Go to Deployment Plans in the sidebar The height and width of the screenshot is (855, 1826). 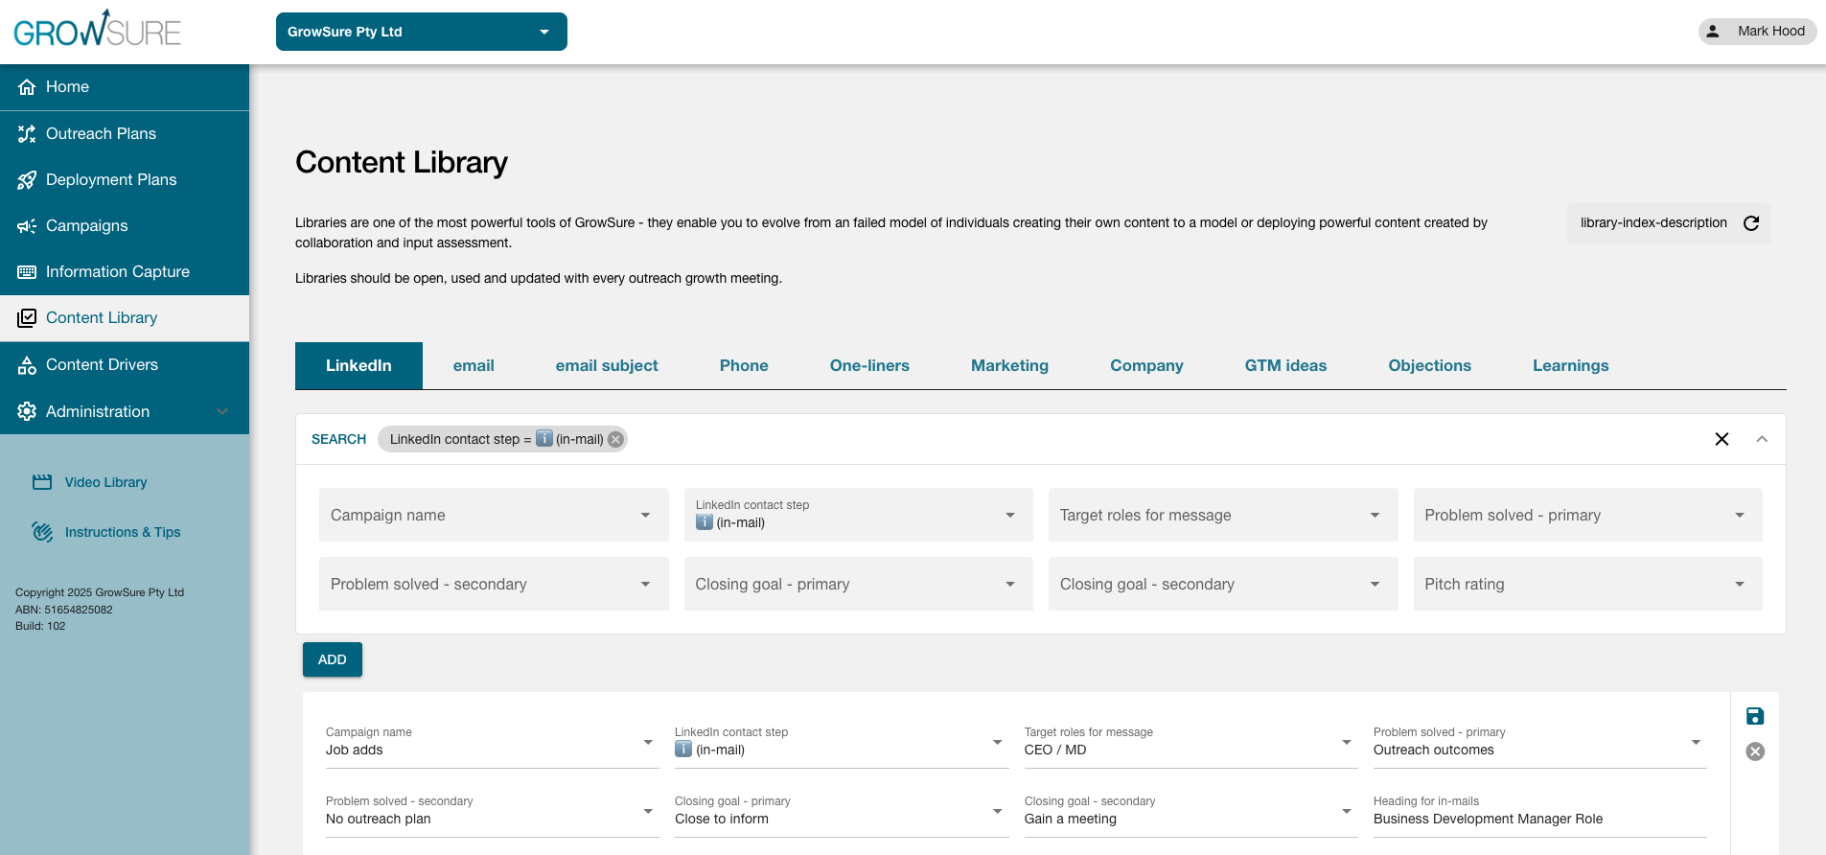(125, 180)
